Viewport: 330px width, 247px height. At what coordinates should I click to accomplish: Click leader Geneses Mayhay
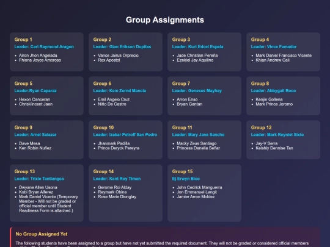(205, 91)
